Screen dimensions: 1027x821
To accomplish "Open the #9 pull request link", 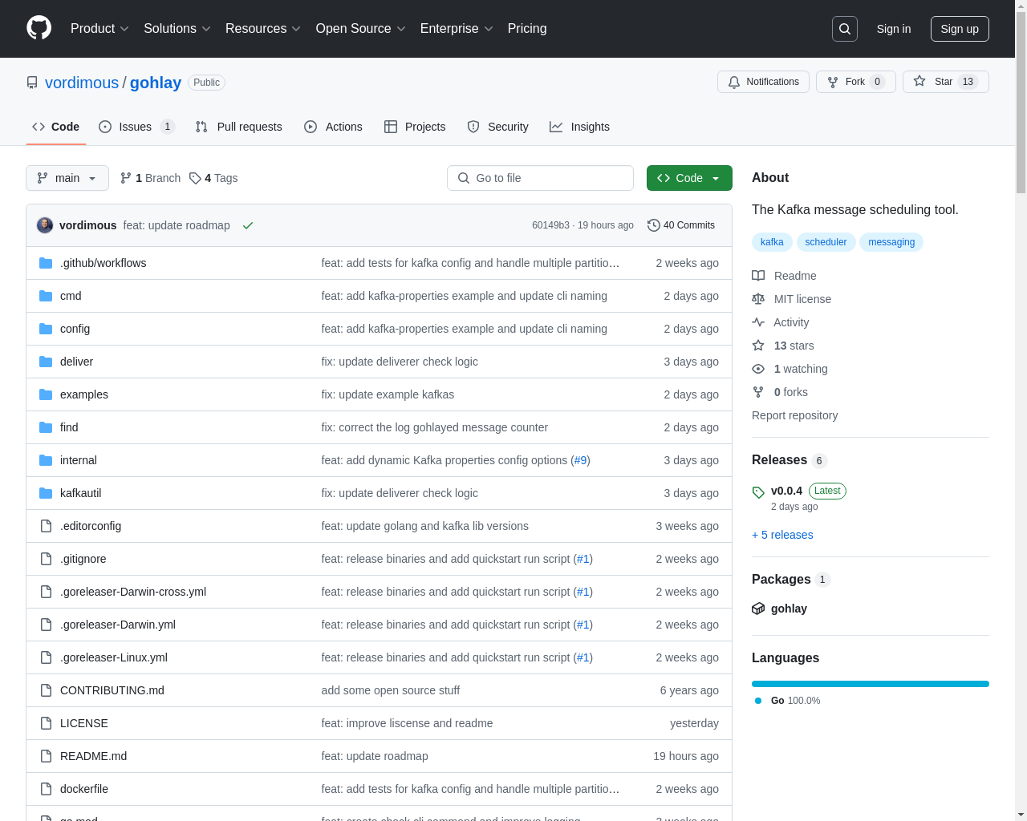I will point(580,460).
